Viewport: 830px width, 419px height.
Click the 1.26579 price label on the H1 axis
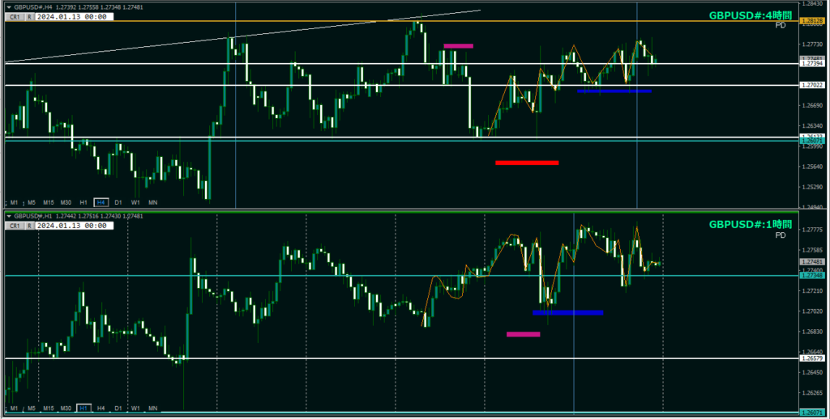812,358
